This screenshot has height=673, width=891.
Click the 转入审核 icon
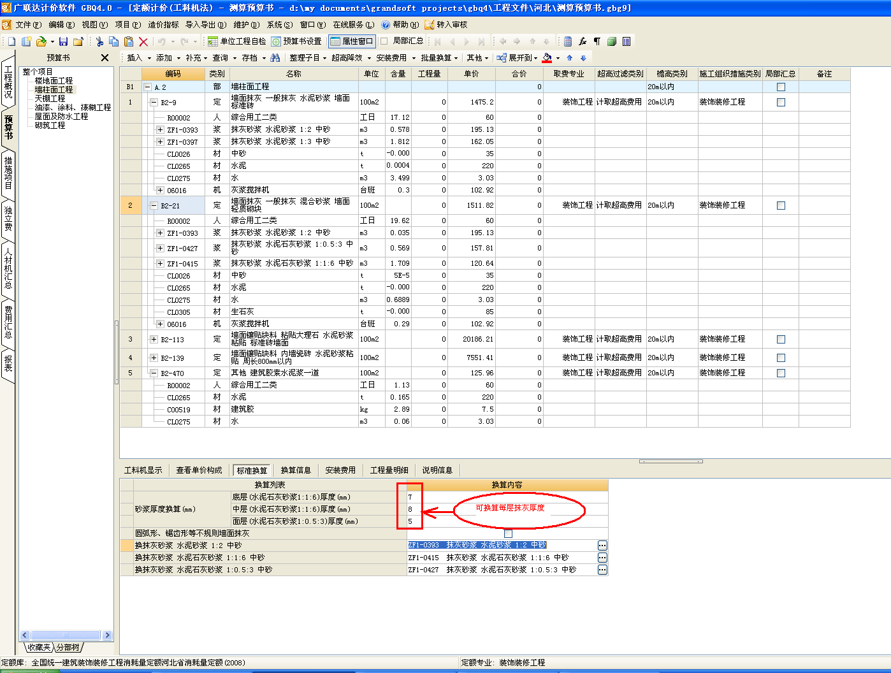tap(430, 25)
